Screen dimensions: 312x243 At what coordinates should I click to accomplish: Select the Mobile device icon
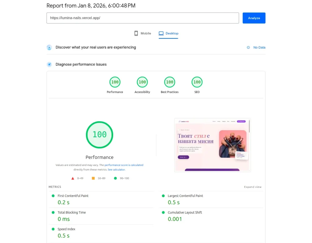point(135,33)
